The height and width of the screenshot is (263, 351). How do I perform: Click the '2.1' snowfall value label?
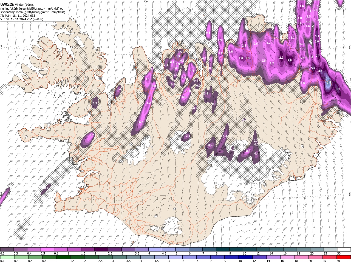(x=244, y=46)
